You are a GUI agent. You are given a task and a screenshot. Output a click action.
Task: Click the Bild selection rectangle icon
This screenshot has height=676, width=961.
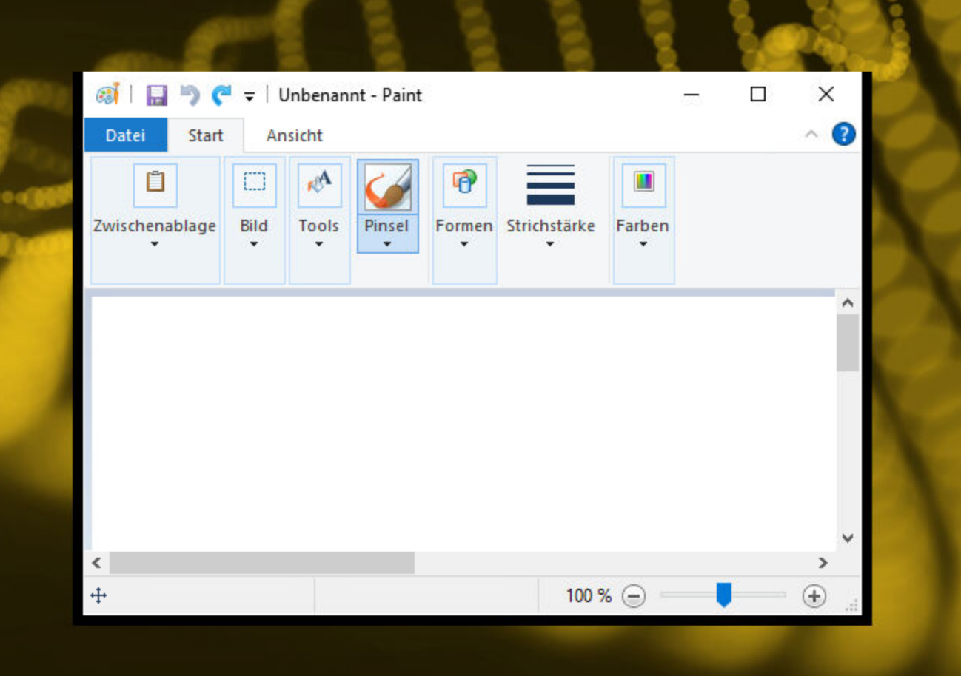(254, 183)
